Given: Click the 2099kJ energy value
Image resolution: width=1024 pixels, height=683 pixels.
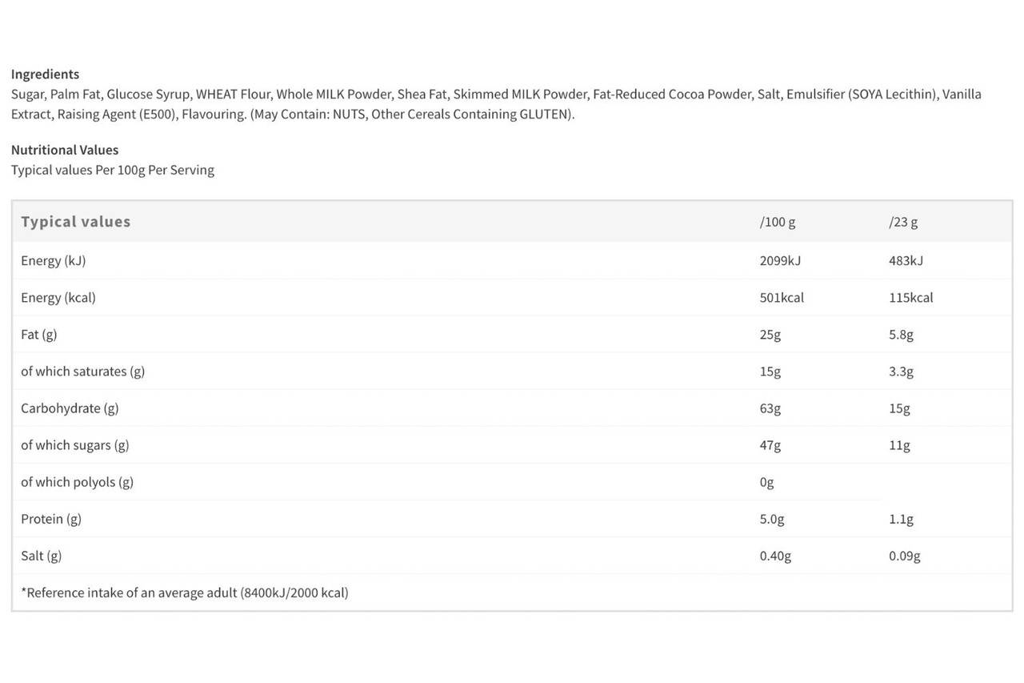Looking at the screenshot, I should [x=779, y=260].
